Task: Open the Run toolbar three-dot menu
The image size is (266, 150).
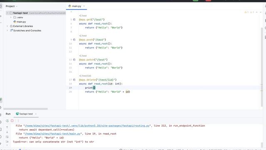Action: (18, 121)
